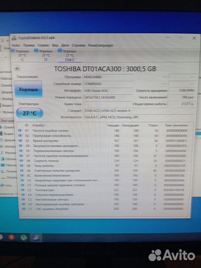Click status icon of attribute 0C row
Image resolution: width=201 pixels, height=268 pixels.
click(22, 175)
